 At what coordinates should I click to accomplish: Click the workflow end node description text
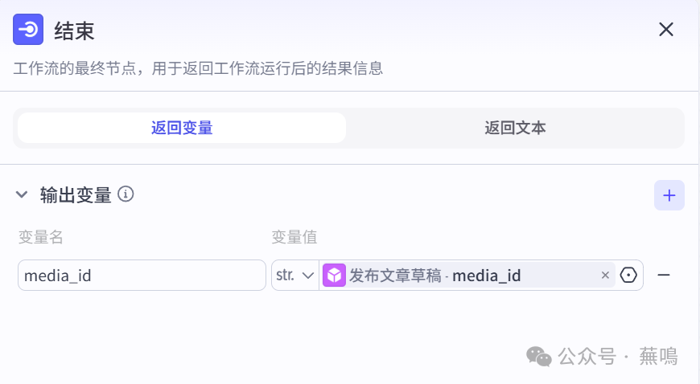[198, 68]
